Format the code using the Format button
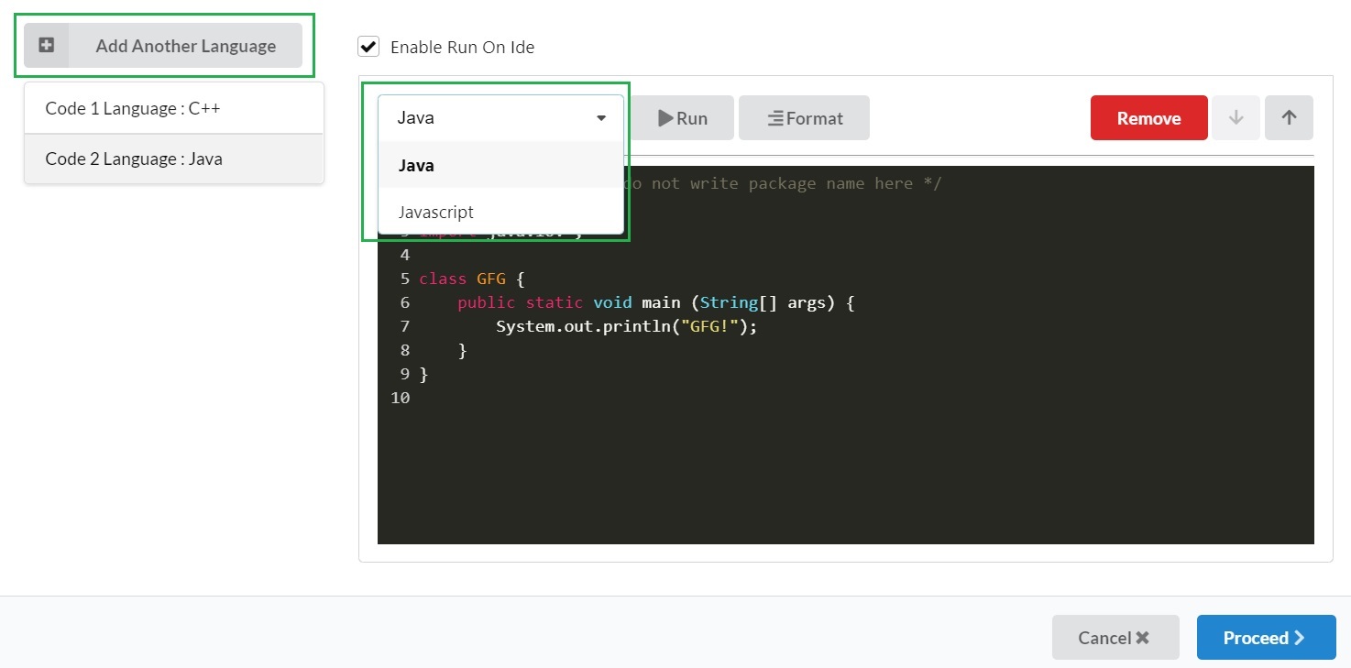The image size is (1351, 668). click(804, 118)
